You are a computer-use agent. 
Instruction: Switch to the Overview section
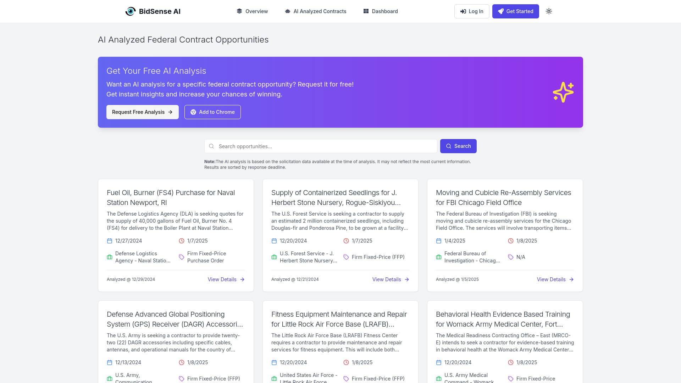pos(252,11)
